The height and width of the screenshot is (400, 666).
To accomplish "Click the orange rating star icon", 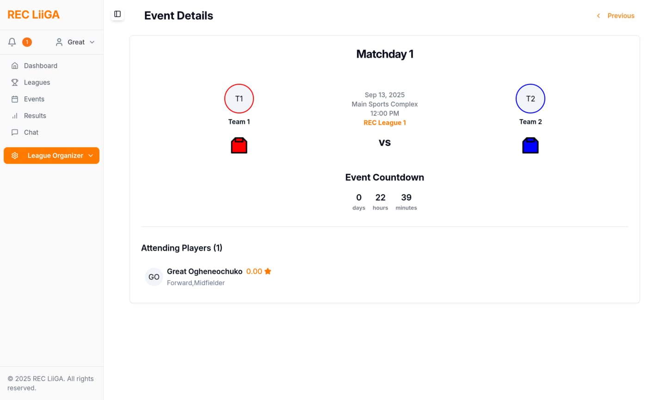I will pos(268,271).
